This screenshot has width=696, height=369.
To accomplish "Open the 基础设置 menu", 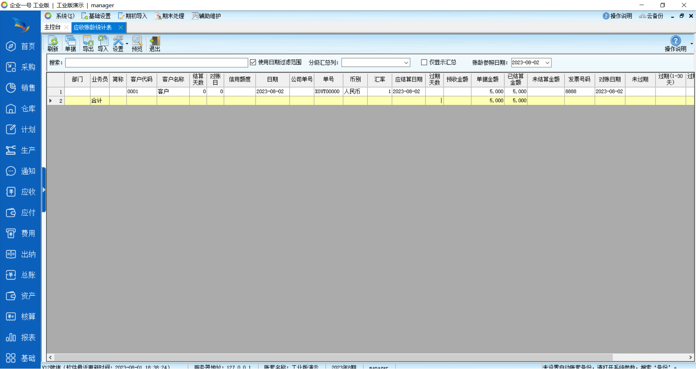I will pos(96,16).
